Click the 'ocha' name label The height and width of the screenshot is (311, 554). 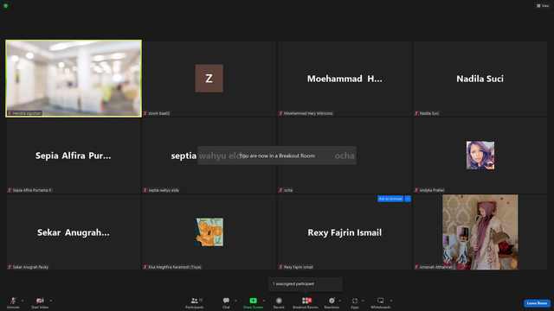pos(288,190)
